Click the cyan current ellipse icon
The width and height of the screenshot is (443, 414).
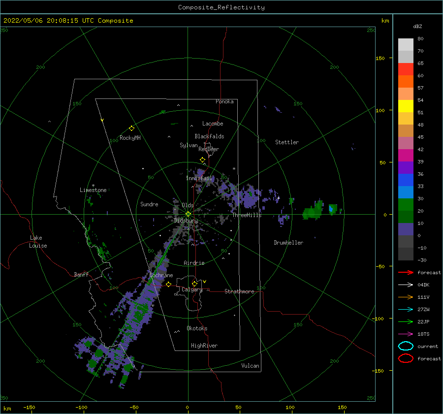pyautogui.click(x=406, y=346)
